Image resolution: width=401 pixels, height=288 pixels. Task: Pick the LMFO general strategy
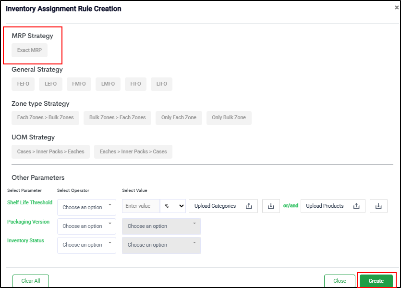point(108,84)
